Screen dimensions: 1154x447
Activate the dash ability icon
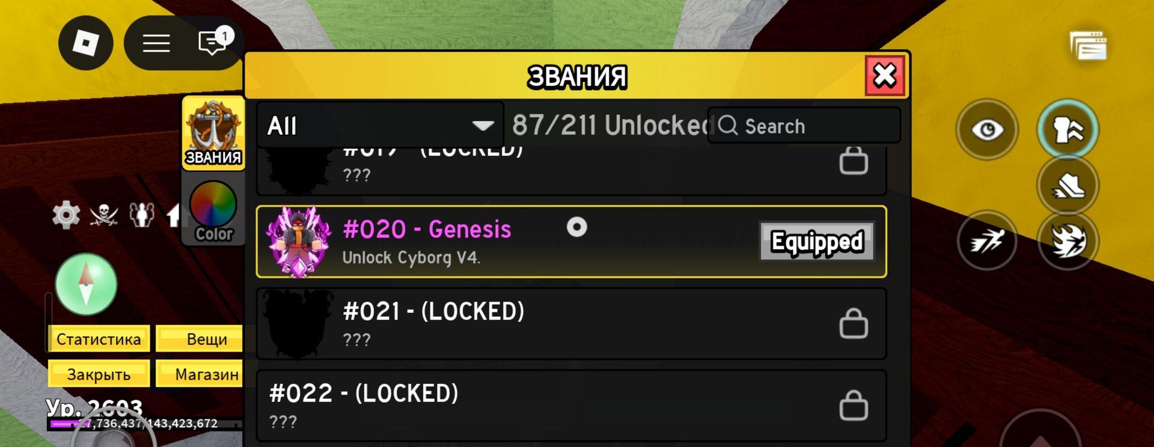(987, 241)
